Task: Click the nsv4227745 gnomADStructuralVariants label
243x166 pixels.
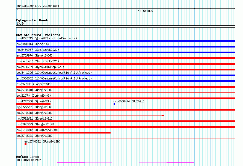Action: 47,38
